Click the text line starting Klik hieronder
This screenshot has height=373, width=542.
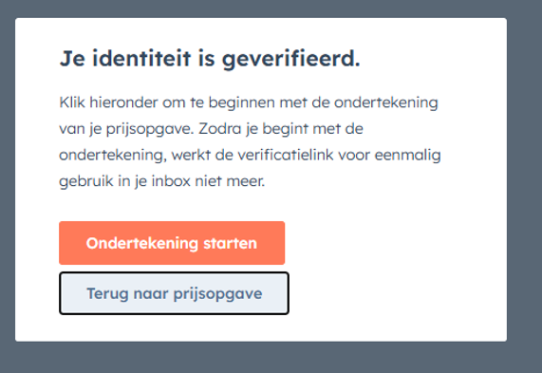249,103
